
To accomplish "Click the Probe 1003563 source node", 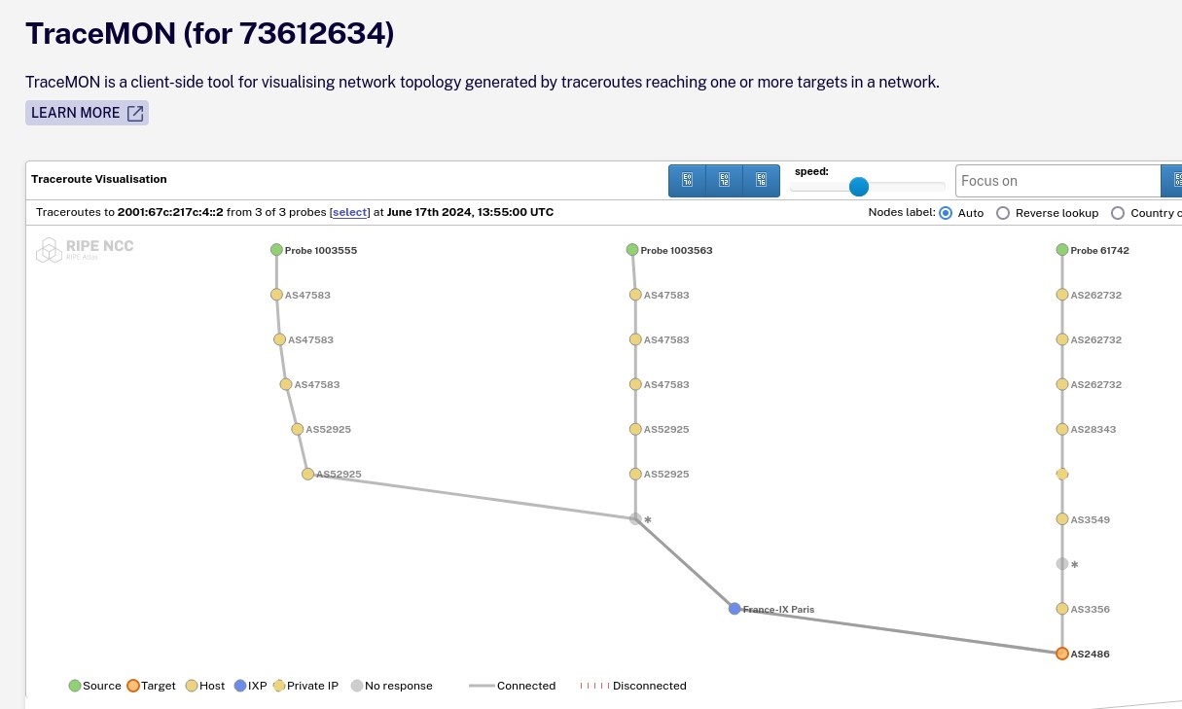I will pos(633,249).
